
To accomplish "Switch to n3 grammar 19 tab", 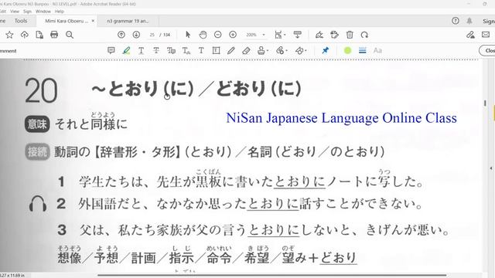I will (x=128, y=21).
